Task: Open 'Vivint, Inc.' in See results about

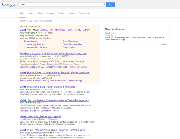Action: [109, 33]
